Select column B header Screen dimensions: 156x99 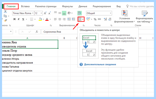[64, 38]
